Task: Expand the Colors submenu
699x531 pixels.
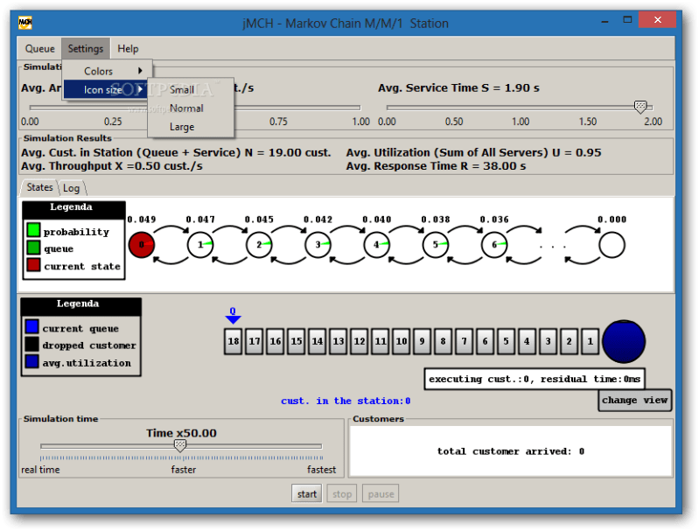Action: (x=108, y=71)
